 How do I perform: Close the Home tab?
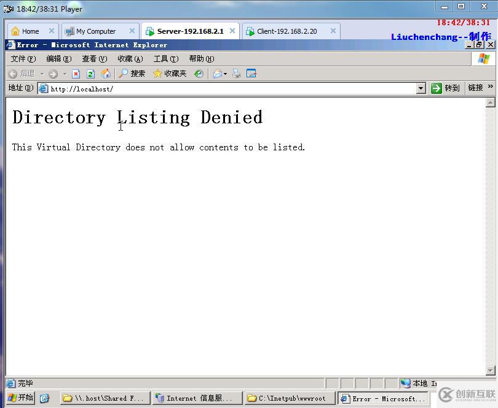(52, 31)
